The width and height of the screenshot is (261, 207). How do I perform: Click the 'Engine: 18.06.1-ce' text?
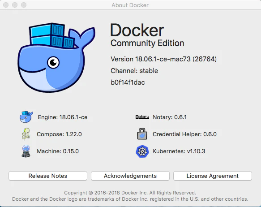[x=63, y=117]
